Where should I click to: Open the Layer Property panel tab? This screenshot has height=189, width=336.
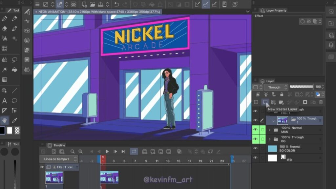(276, 10)
